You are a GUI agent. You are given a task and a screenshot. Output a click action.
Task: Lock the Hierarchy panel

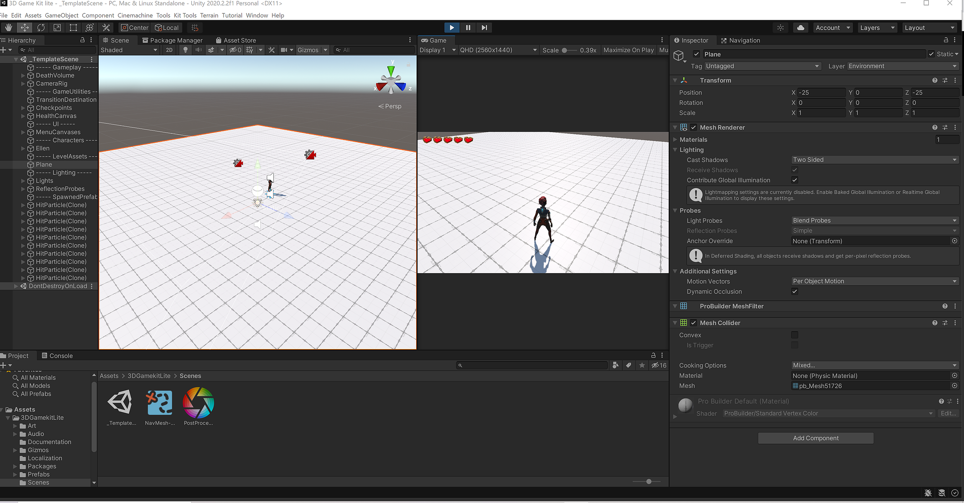point(83,40)
